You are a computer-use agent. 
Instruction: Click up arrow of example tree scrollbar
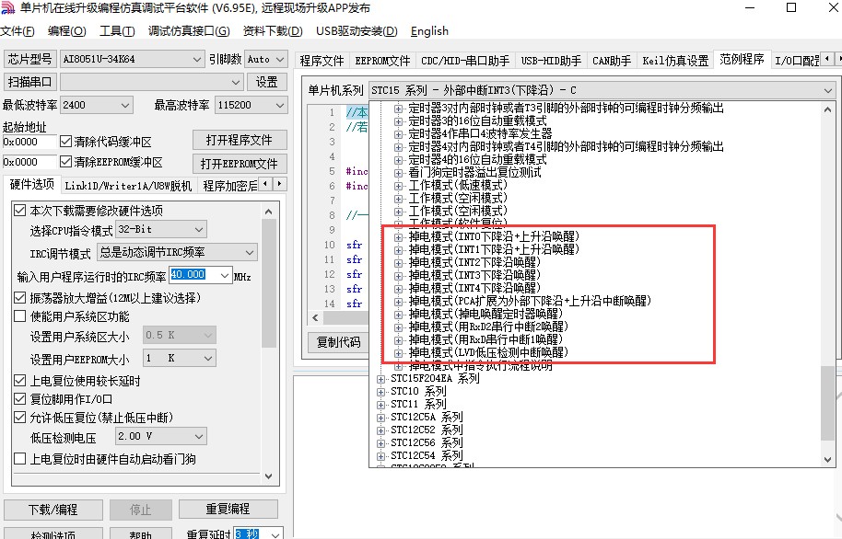pyautogui.click(x=827, y=109)
